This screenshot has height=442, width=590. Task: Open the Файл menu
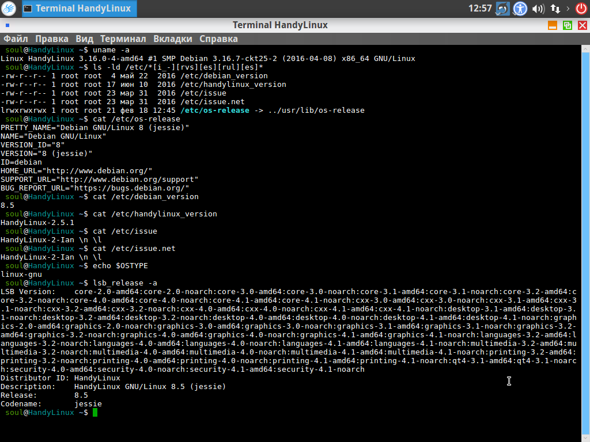point(16,39)
